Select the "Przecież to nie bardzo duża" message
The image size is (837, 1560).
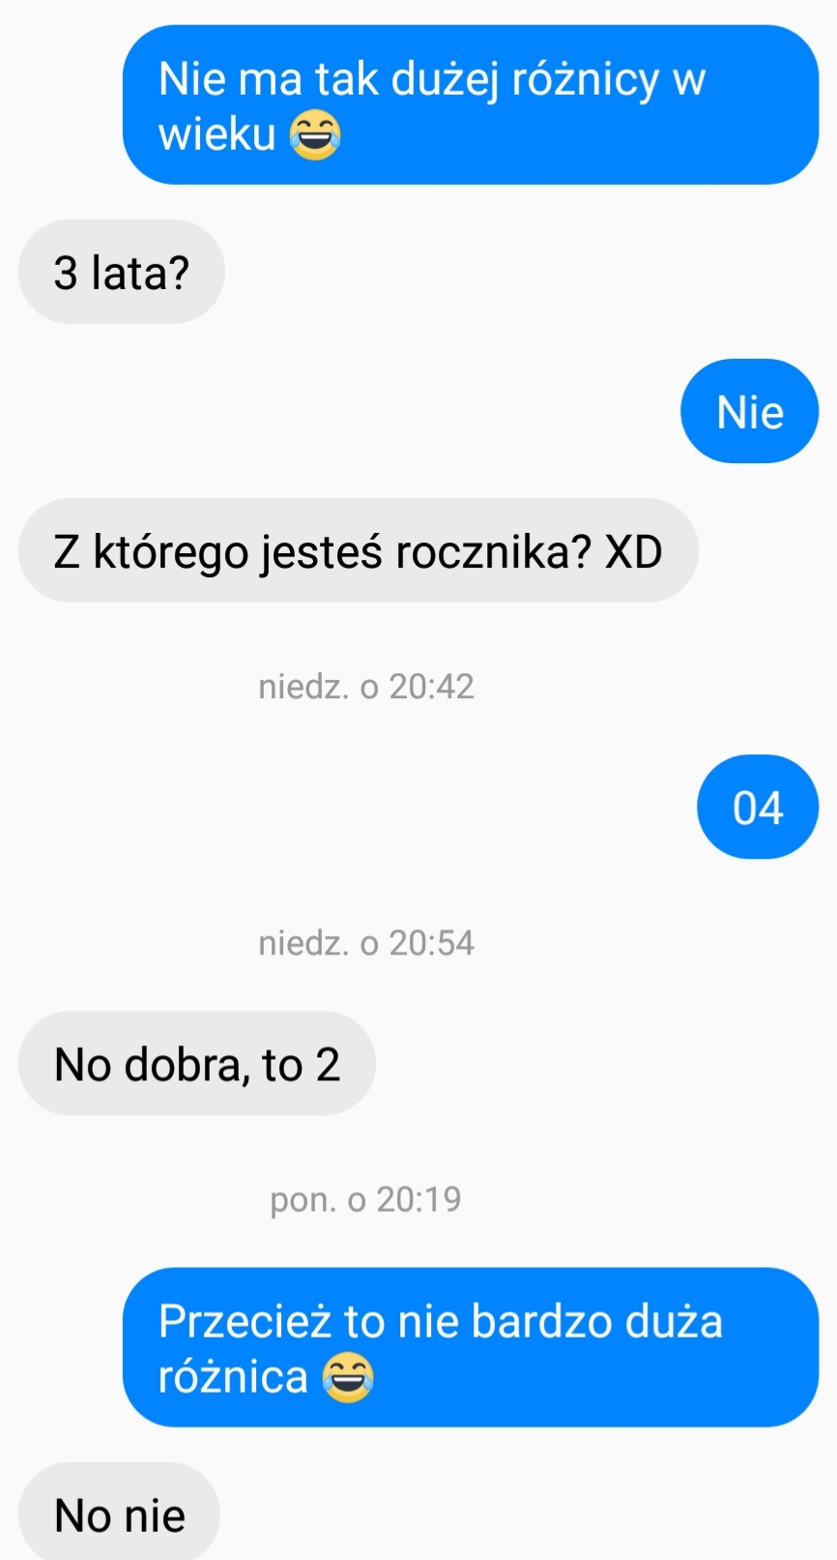(471, 1347)
